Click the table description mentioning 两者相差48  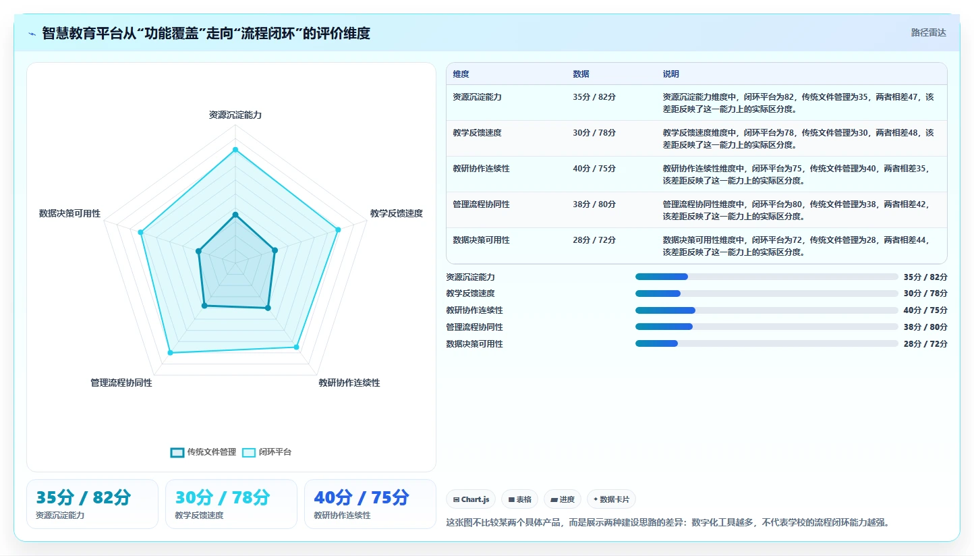pyautogui.click(x=799, y=138)
